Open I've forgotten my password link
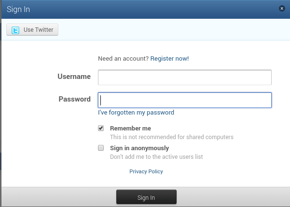290x207 pixels. 136,113
